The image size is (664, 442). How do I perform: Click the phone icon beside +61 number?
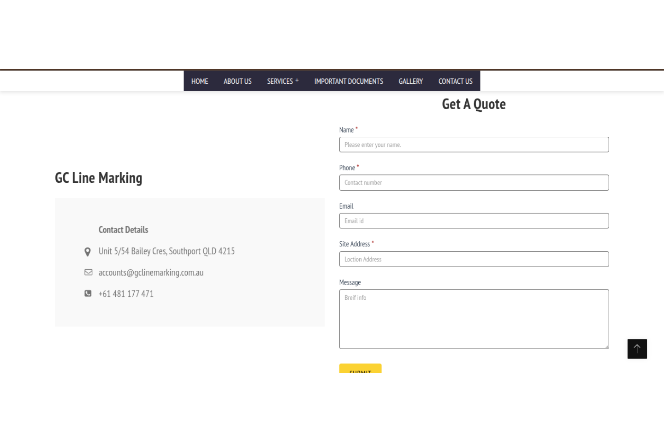pos(88,293)
